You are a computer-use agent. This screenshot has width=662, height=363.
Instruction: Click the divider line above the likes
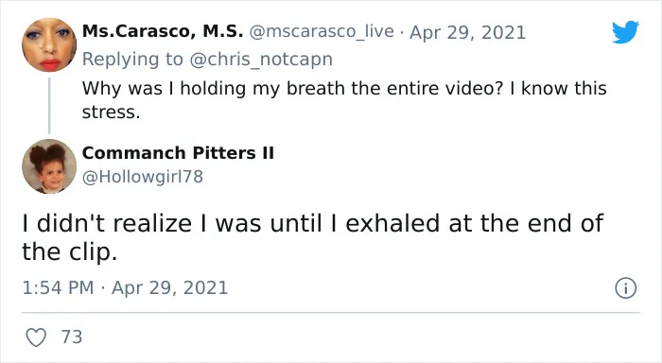point(331,313)
